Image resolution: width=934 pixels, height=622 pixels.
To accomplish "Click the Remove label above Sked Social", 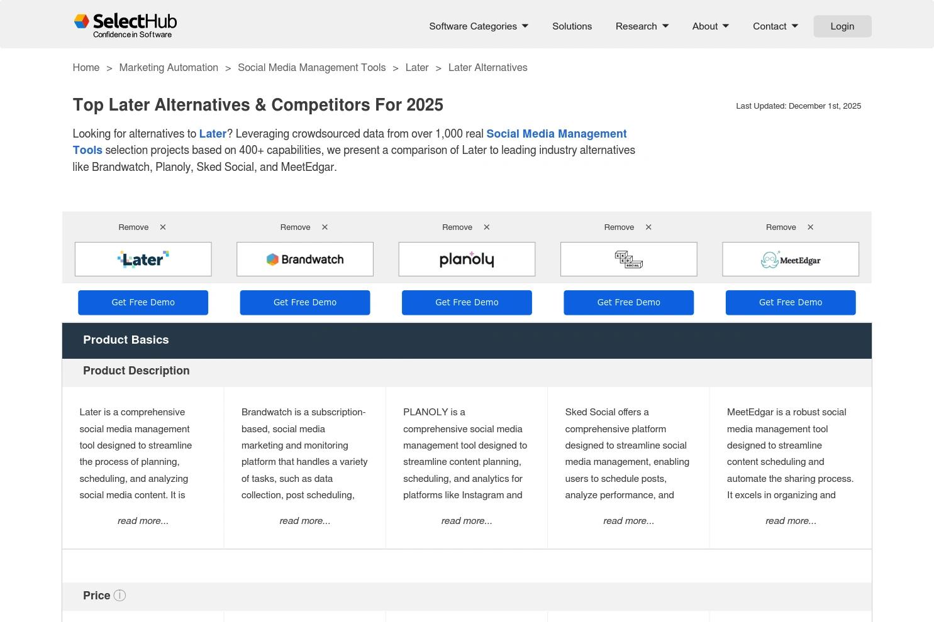I will coord(619,227).
